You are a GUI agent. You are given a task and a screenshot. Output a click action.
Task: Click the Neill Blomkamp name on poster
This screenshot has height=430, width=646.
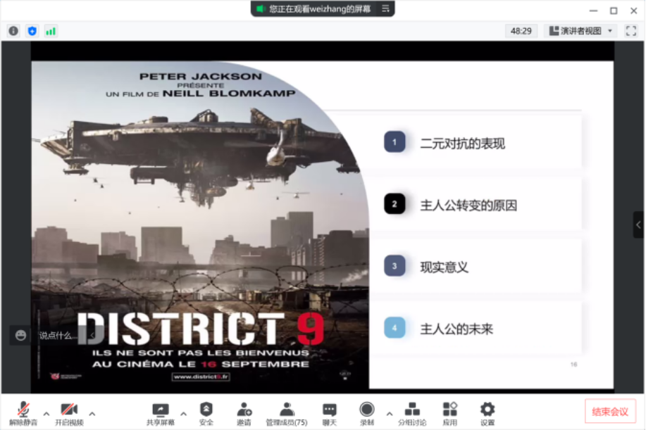coord(229,94)
